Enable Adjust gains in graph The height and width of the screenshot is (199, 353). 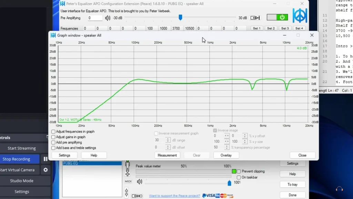[53, 137]
